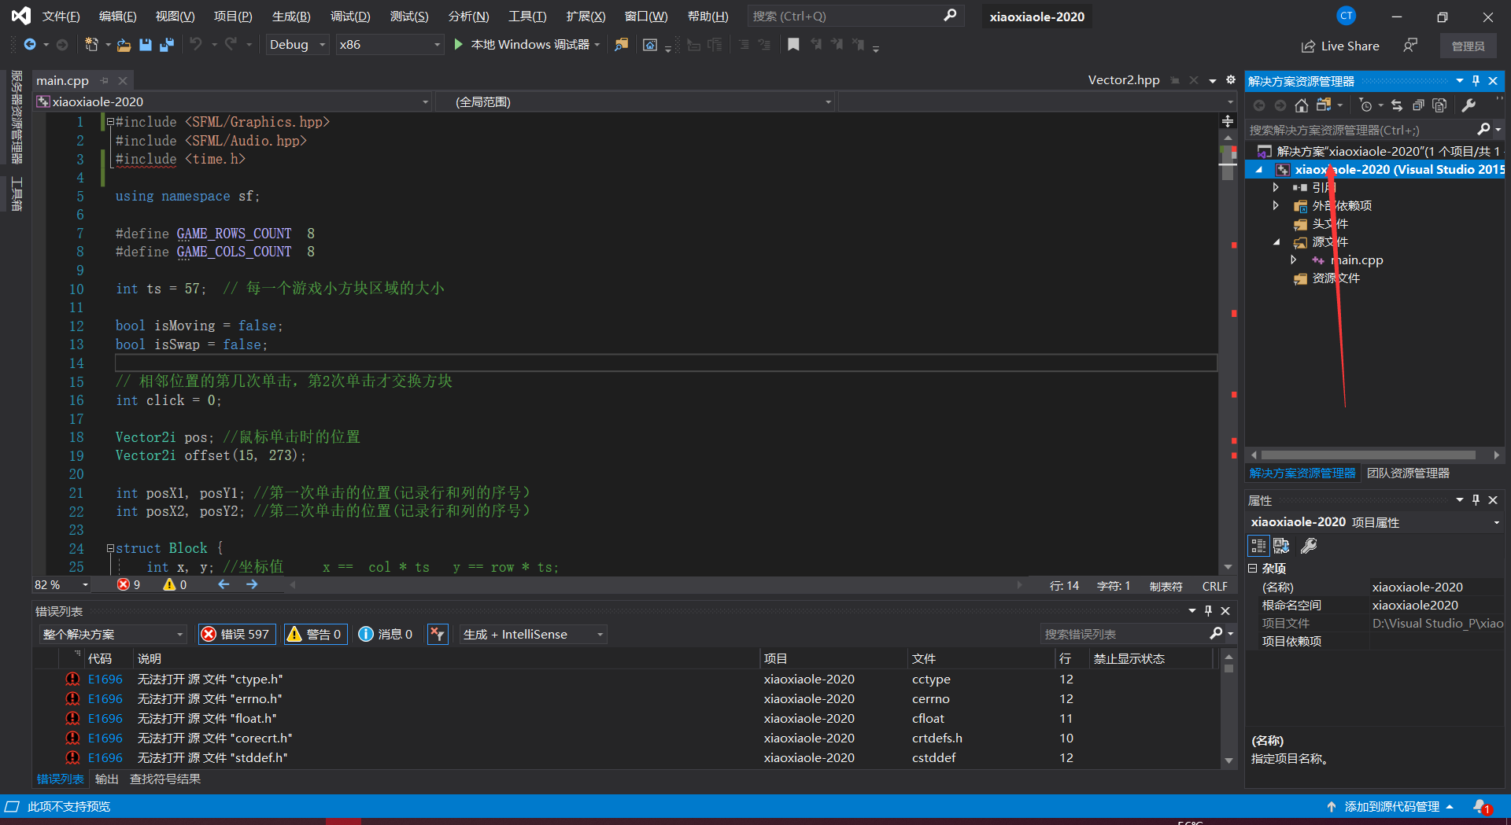Image resolution: width=1511 pixels, height=825 pixels.
Task: Collapse the 源文件 folder node
Action: point(1276,241)
